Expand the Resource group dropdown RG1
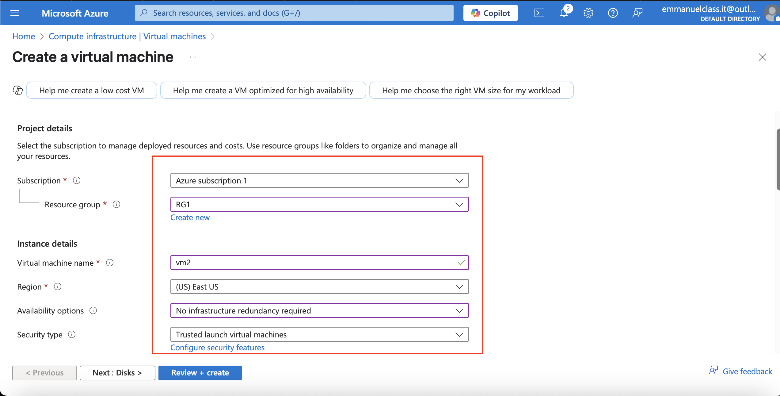The width and height of the screenshot is (780, 396). [x=319, y=204]
